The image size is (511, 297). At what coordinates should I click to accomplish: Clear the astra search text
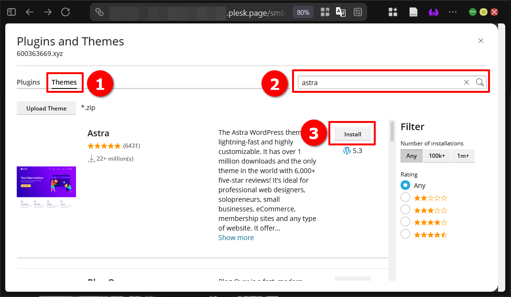tap(467, 82)
